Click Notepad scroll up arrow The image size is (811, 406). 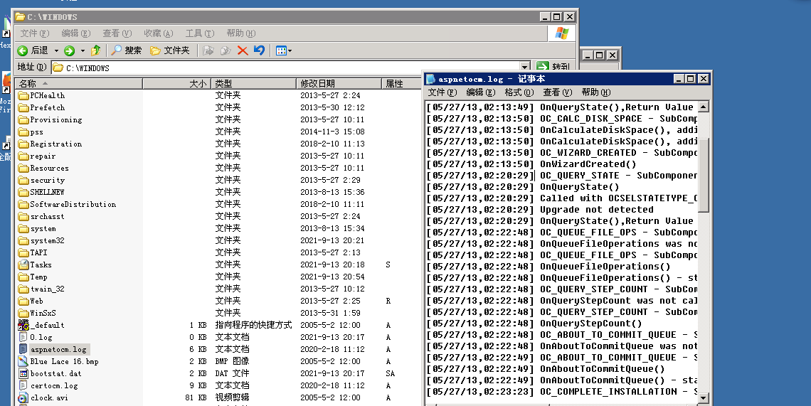pos(704,107)
